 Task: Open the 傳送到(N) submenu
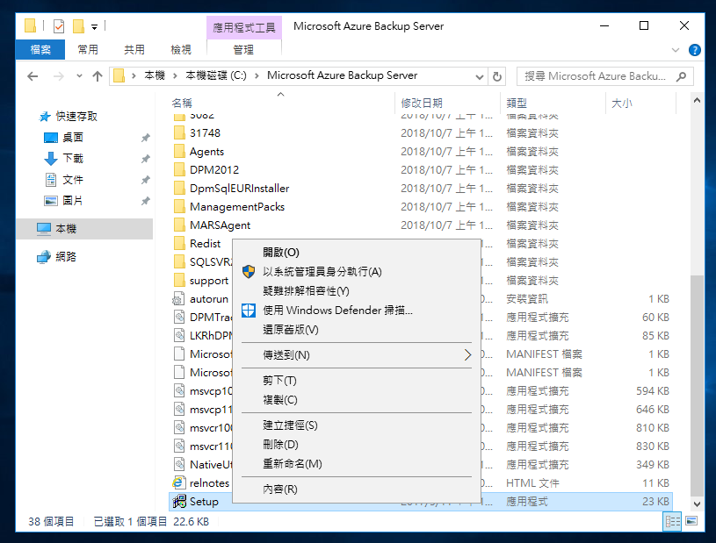pos(357,354)
